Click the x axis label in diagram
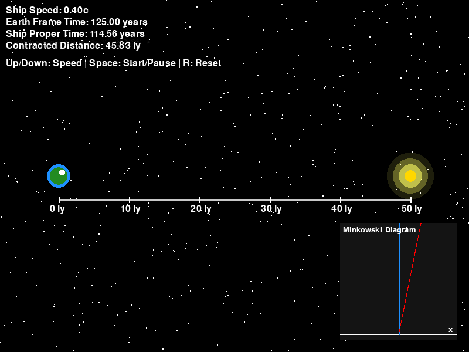 [450, 330]
